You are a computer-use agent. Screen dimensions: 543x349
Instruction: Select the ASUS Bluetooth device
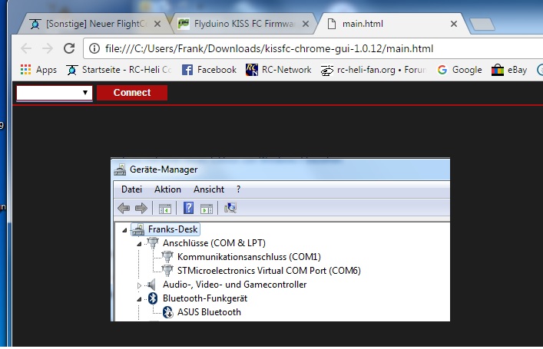coord(208,312)
